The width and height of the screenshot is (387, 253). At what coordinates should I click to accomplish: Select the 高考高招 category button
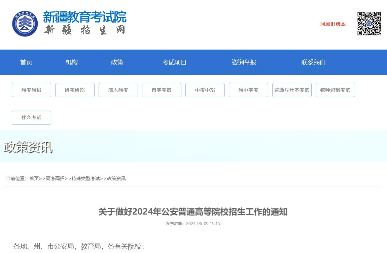click(31, 90)
